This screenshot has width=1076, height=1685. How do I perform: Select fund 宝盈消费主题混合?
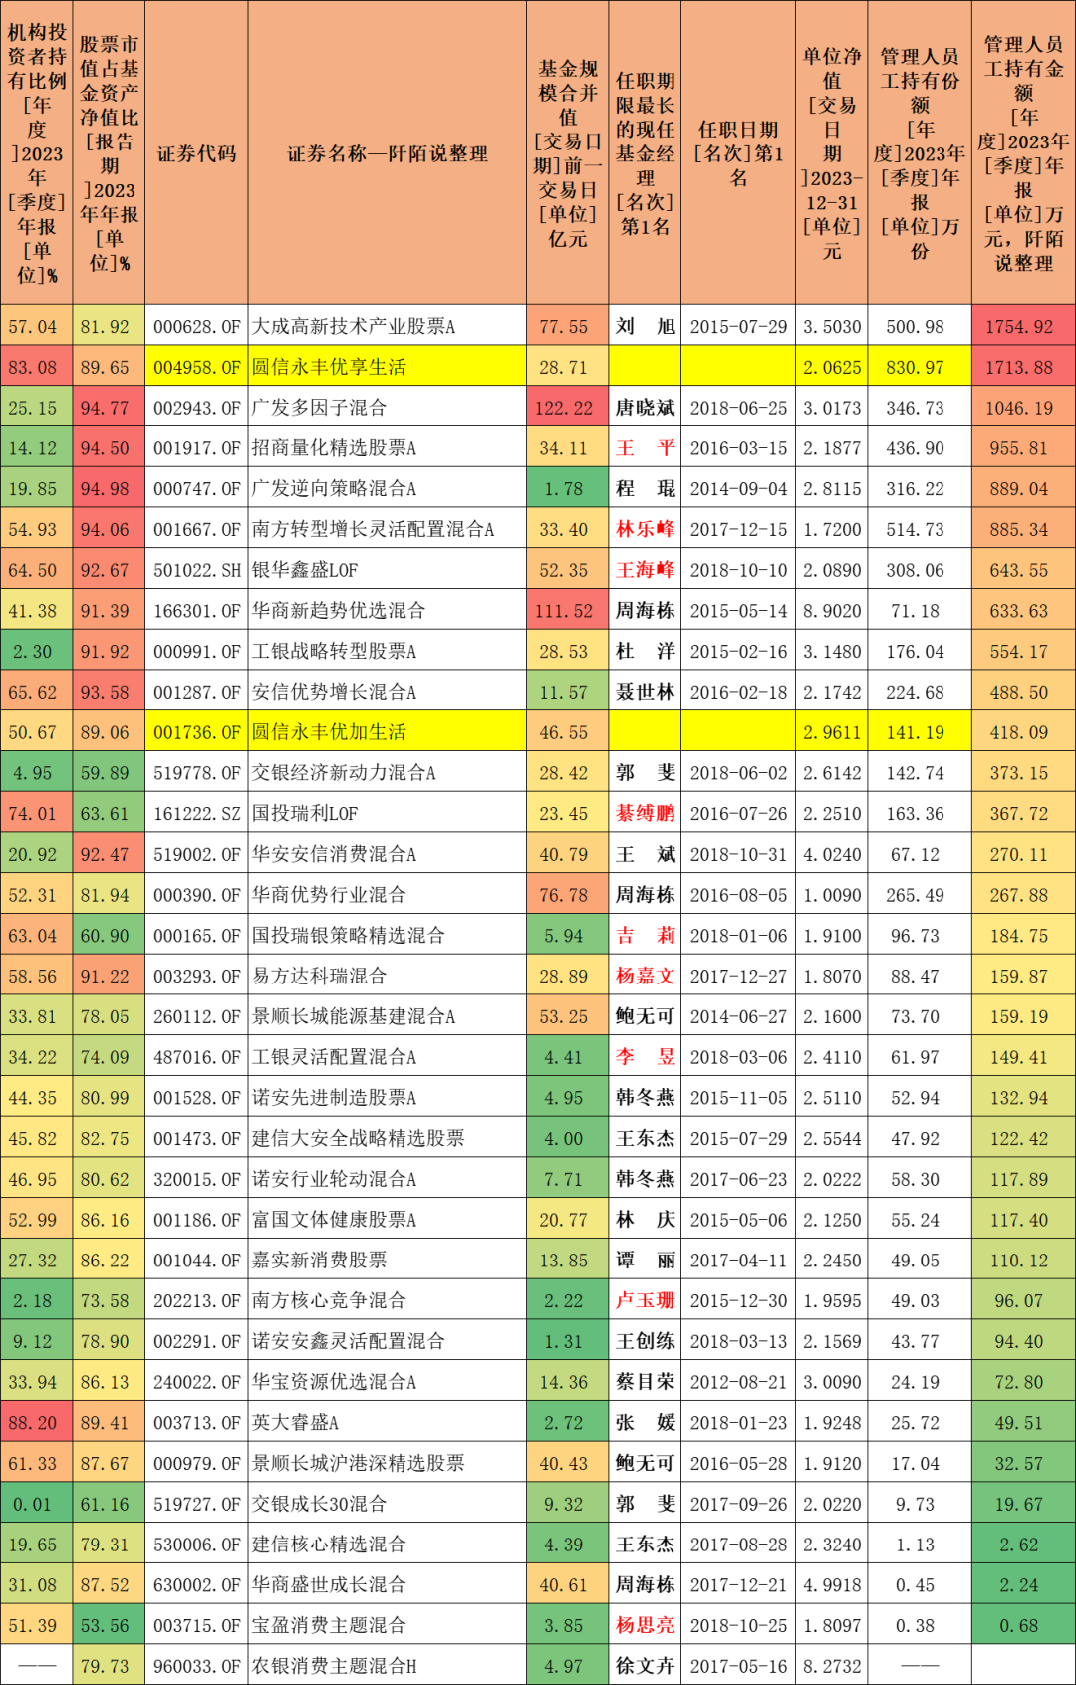(x=329, y=1626)
